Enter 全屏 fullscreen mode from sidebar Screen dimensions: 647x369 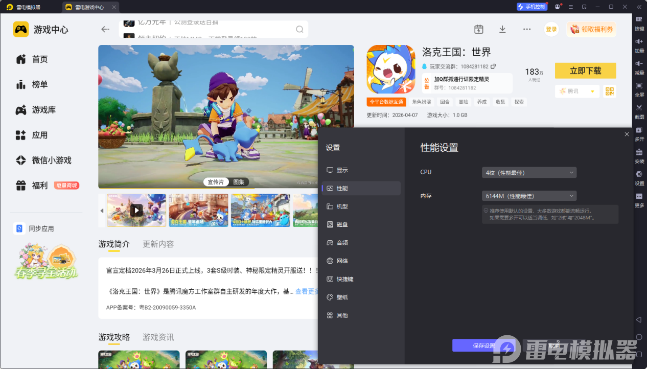639,86
